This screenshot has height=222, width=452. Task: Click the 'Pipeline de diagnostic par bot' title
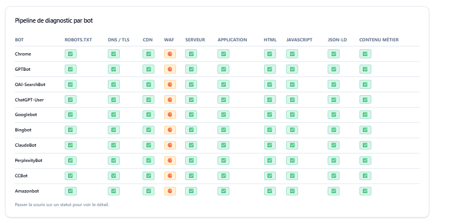[x=54, y=21]
